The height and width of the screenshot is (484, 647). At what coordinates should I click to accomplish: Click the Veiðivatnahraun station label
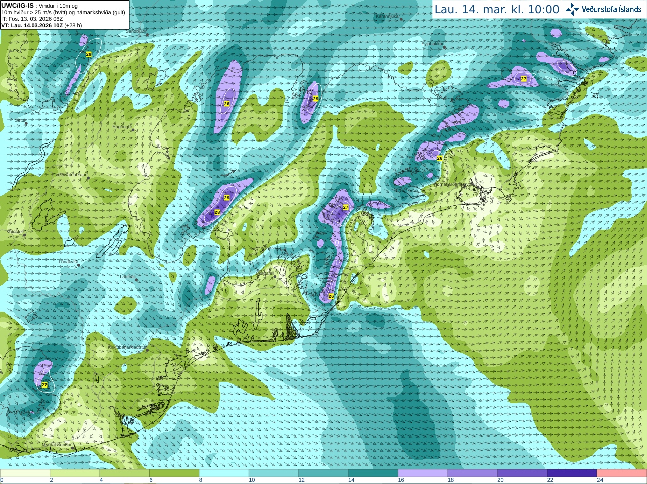(71, 175)
